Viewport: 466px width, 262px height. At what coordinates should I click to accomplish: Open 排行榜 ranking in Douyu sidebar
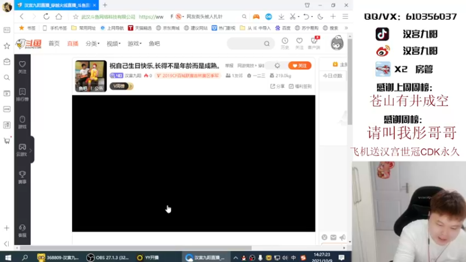[22, 94]
